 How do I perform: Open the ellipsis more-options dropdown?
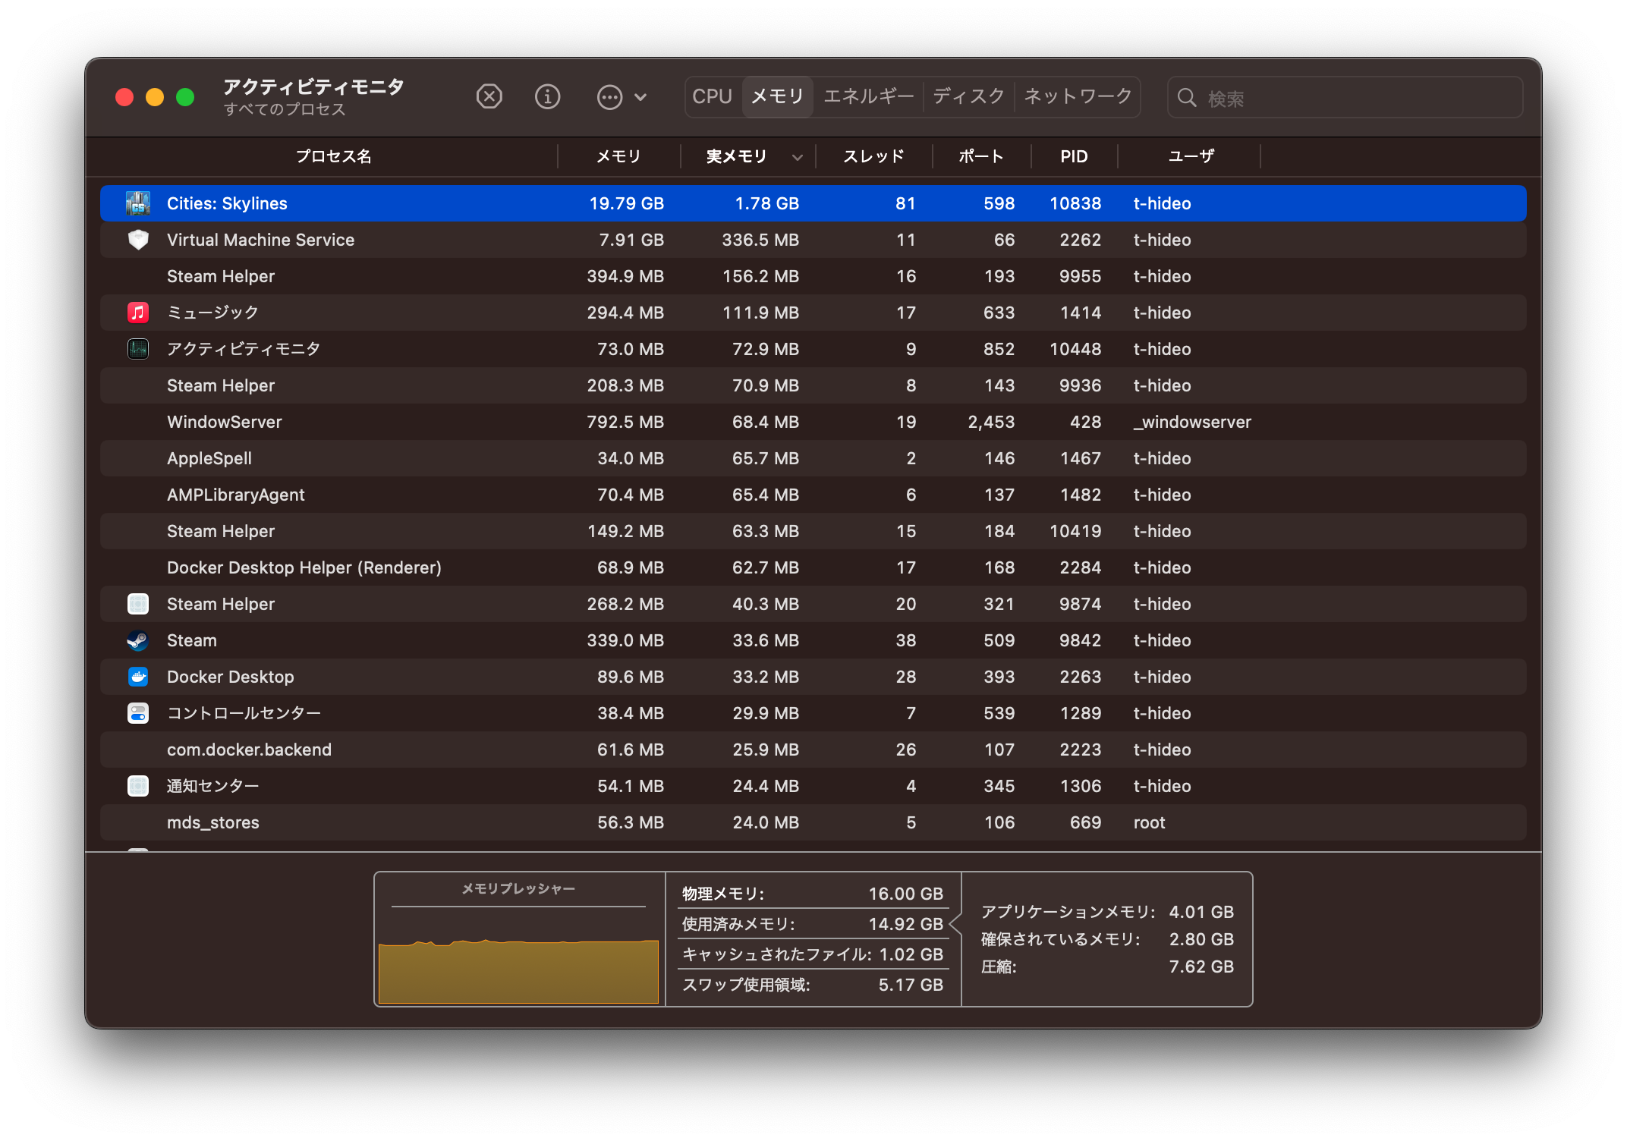coord(609,97)
